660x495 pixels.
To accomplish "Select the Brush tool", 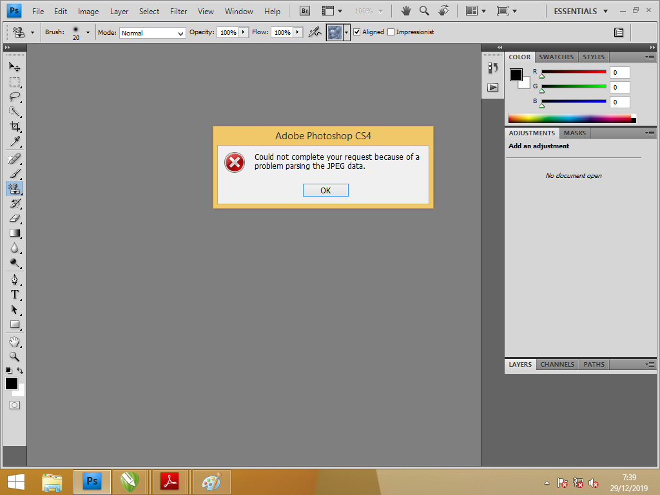I will pos(15,173).
